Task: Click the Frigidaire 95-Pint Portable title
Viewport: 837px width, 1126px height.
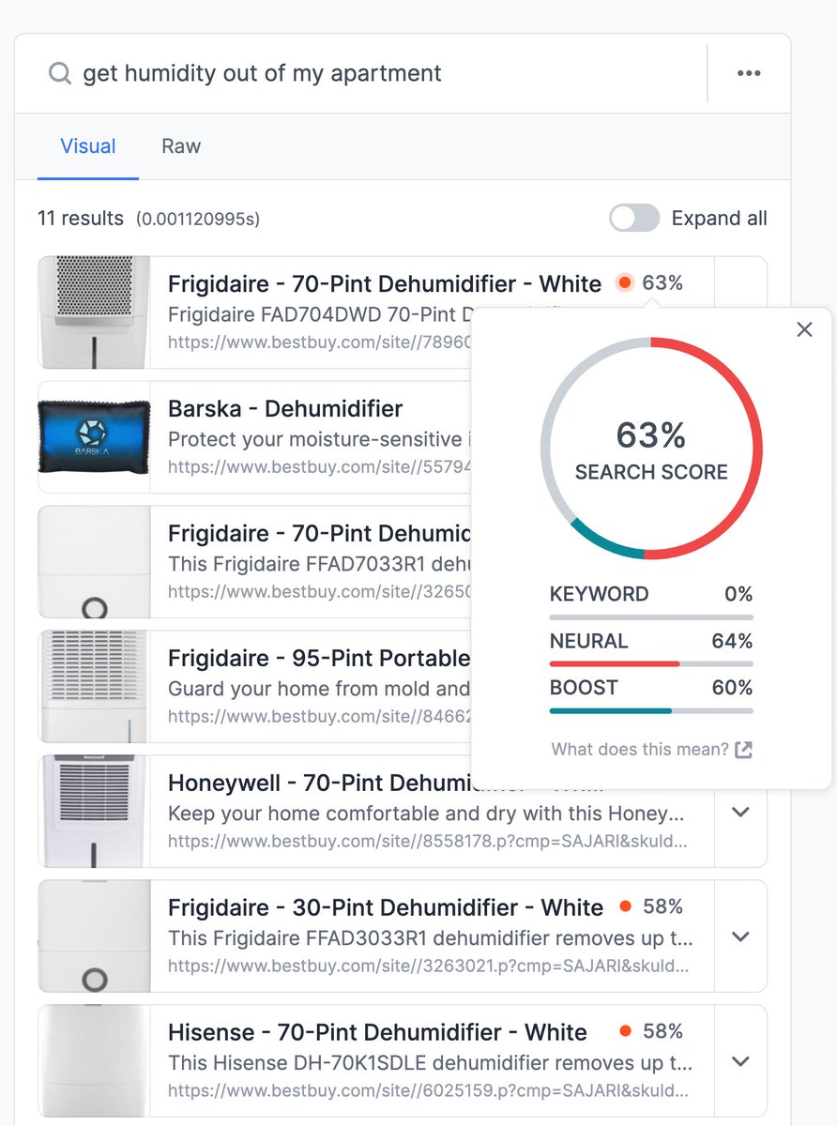Action: coord(319,658)
